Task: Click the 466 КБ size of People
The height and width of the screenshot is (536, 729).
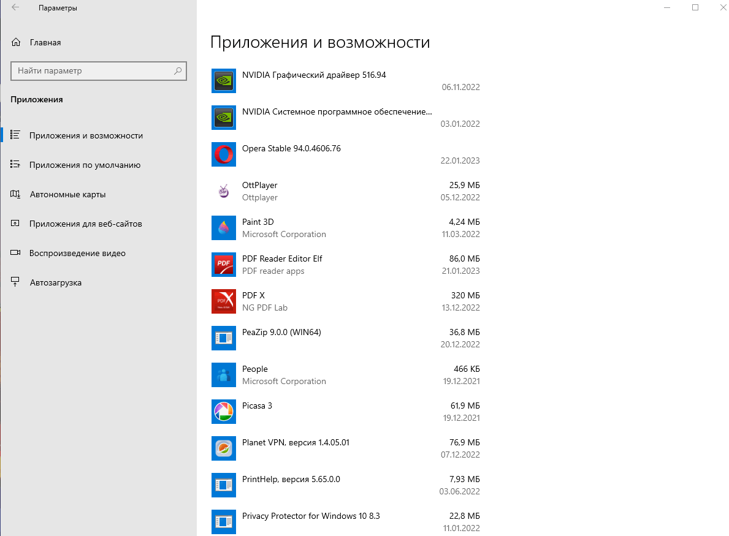Action: 467,369
